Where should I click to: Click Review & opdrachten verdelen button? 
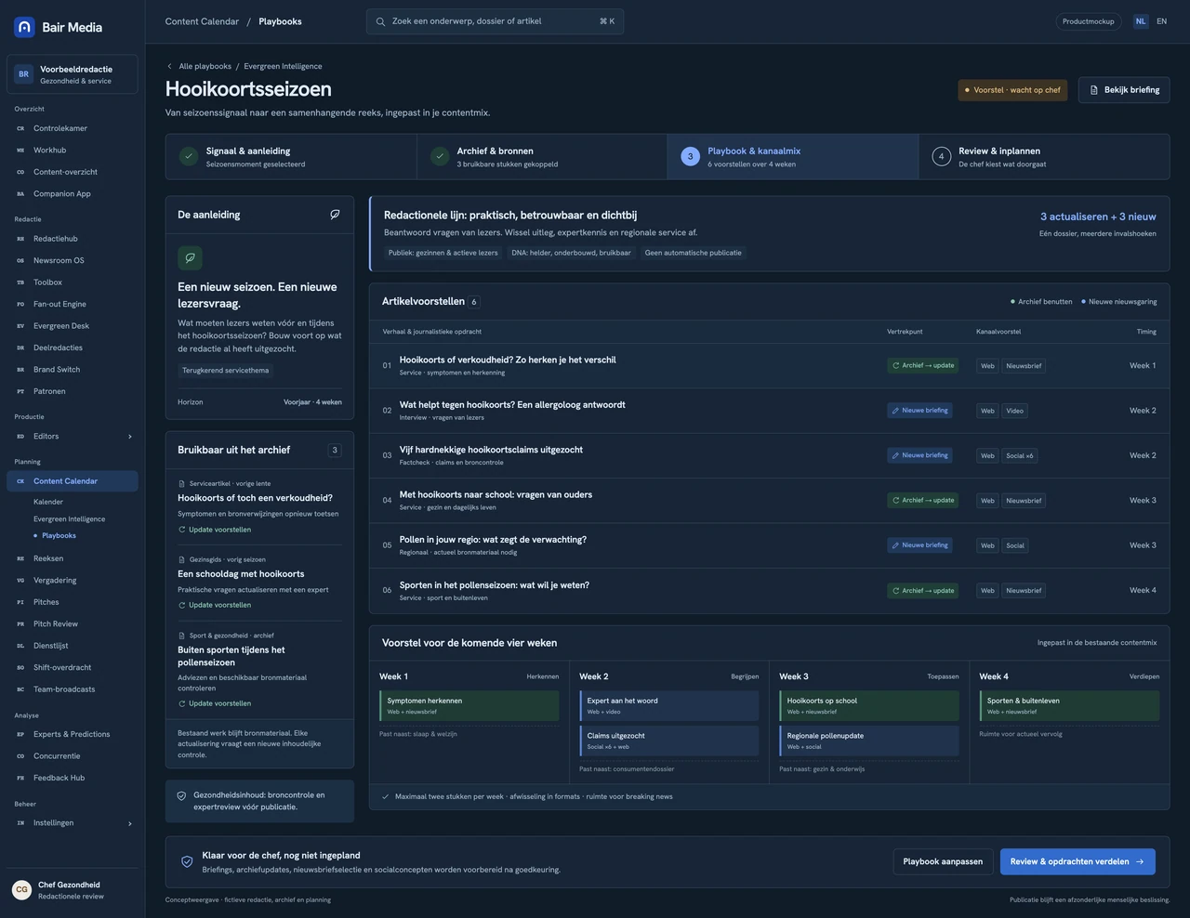[x=1078, y=861]
